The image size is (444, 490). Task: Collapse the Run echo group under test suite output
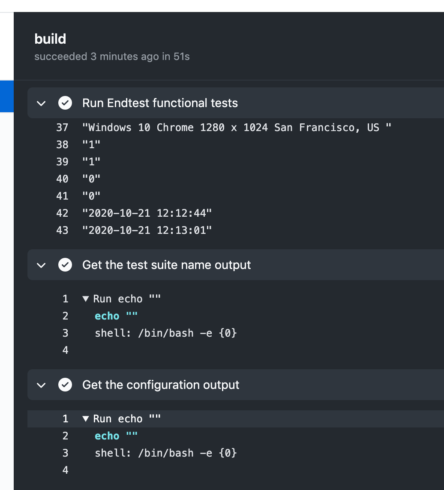tap(85, 299)
